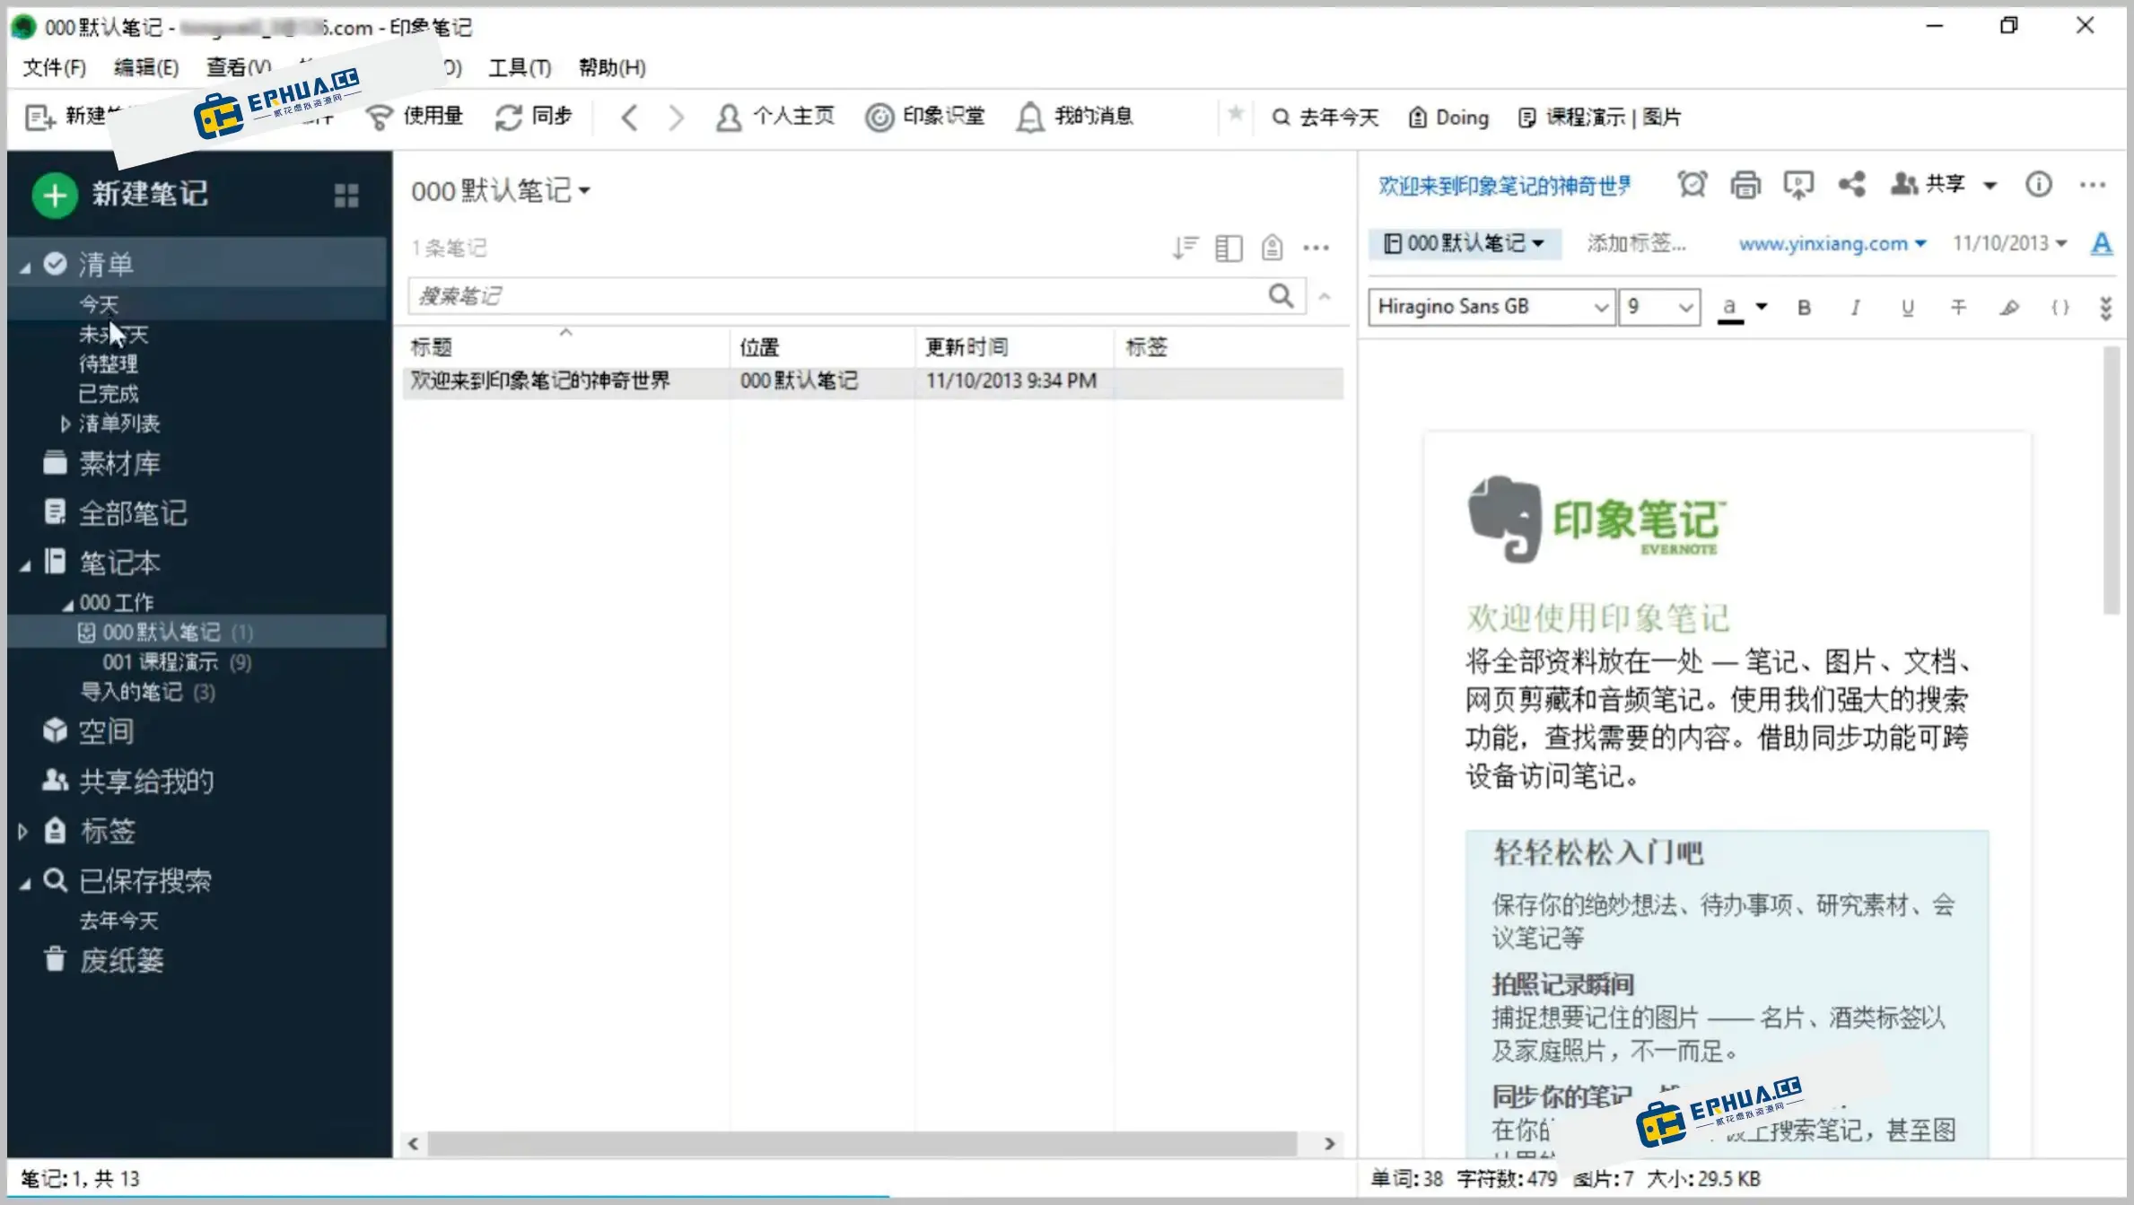This screenshot has height=1205, width=2134.
Task: Open the font size 9 dropdown
Action: [x=1684, y=308]
